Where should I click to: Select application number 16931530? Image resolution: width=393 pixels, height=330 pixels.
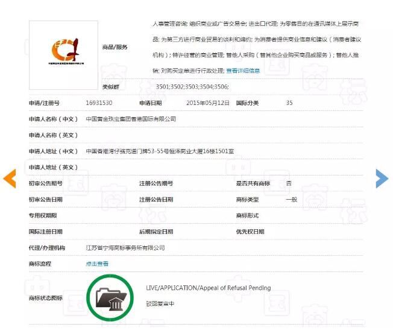(99, 103)
